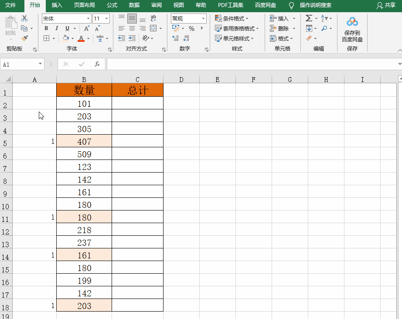Open the font size dropdown
The image size is (402, 319).
[x=107, y=18]
